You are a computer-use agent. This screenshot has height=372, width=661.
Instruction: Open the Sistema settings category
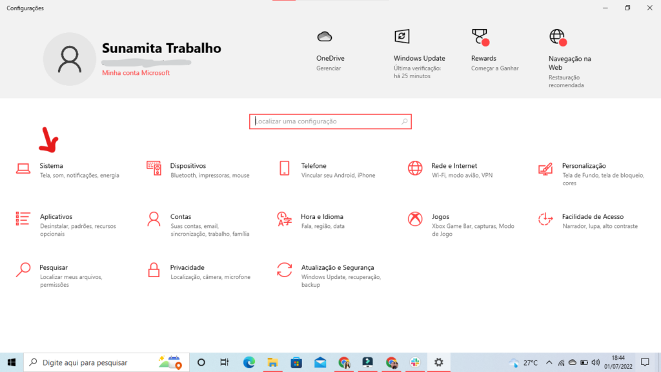[x=51, y=166]
